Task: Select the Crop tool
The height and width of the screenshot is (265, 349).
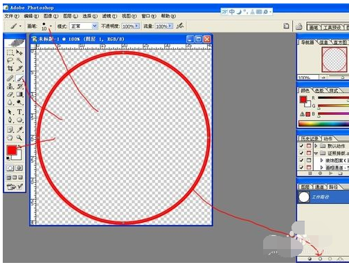Action: tap(10, 68)
